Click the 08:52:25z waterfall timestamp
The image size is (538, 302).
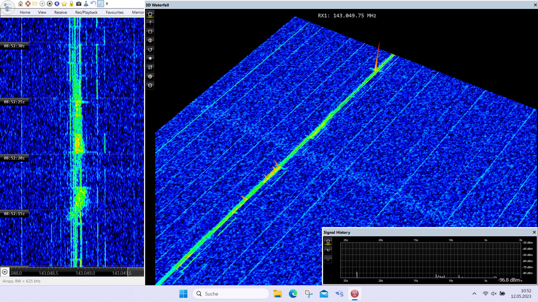[x=14, y=102]
